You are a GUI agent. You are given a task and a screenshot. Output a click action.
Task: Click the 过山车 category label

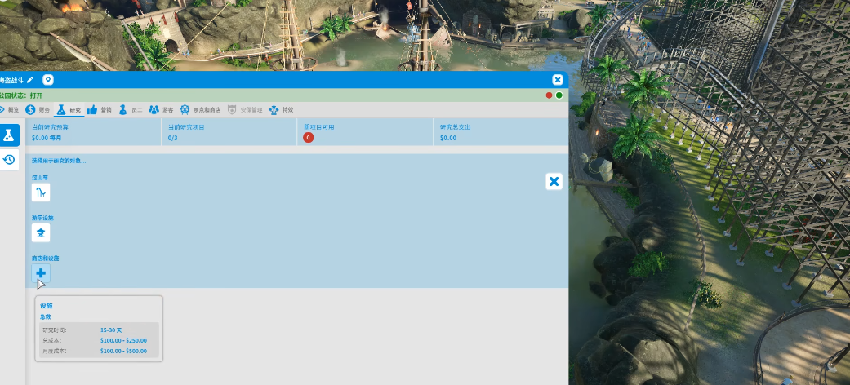(40, 178)
